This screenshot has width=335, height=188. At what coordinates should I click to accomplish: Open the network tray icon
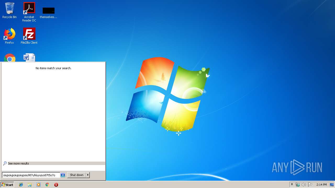pyautogui.click(x=298, y=185)
